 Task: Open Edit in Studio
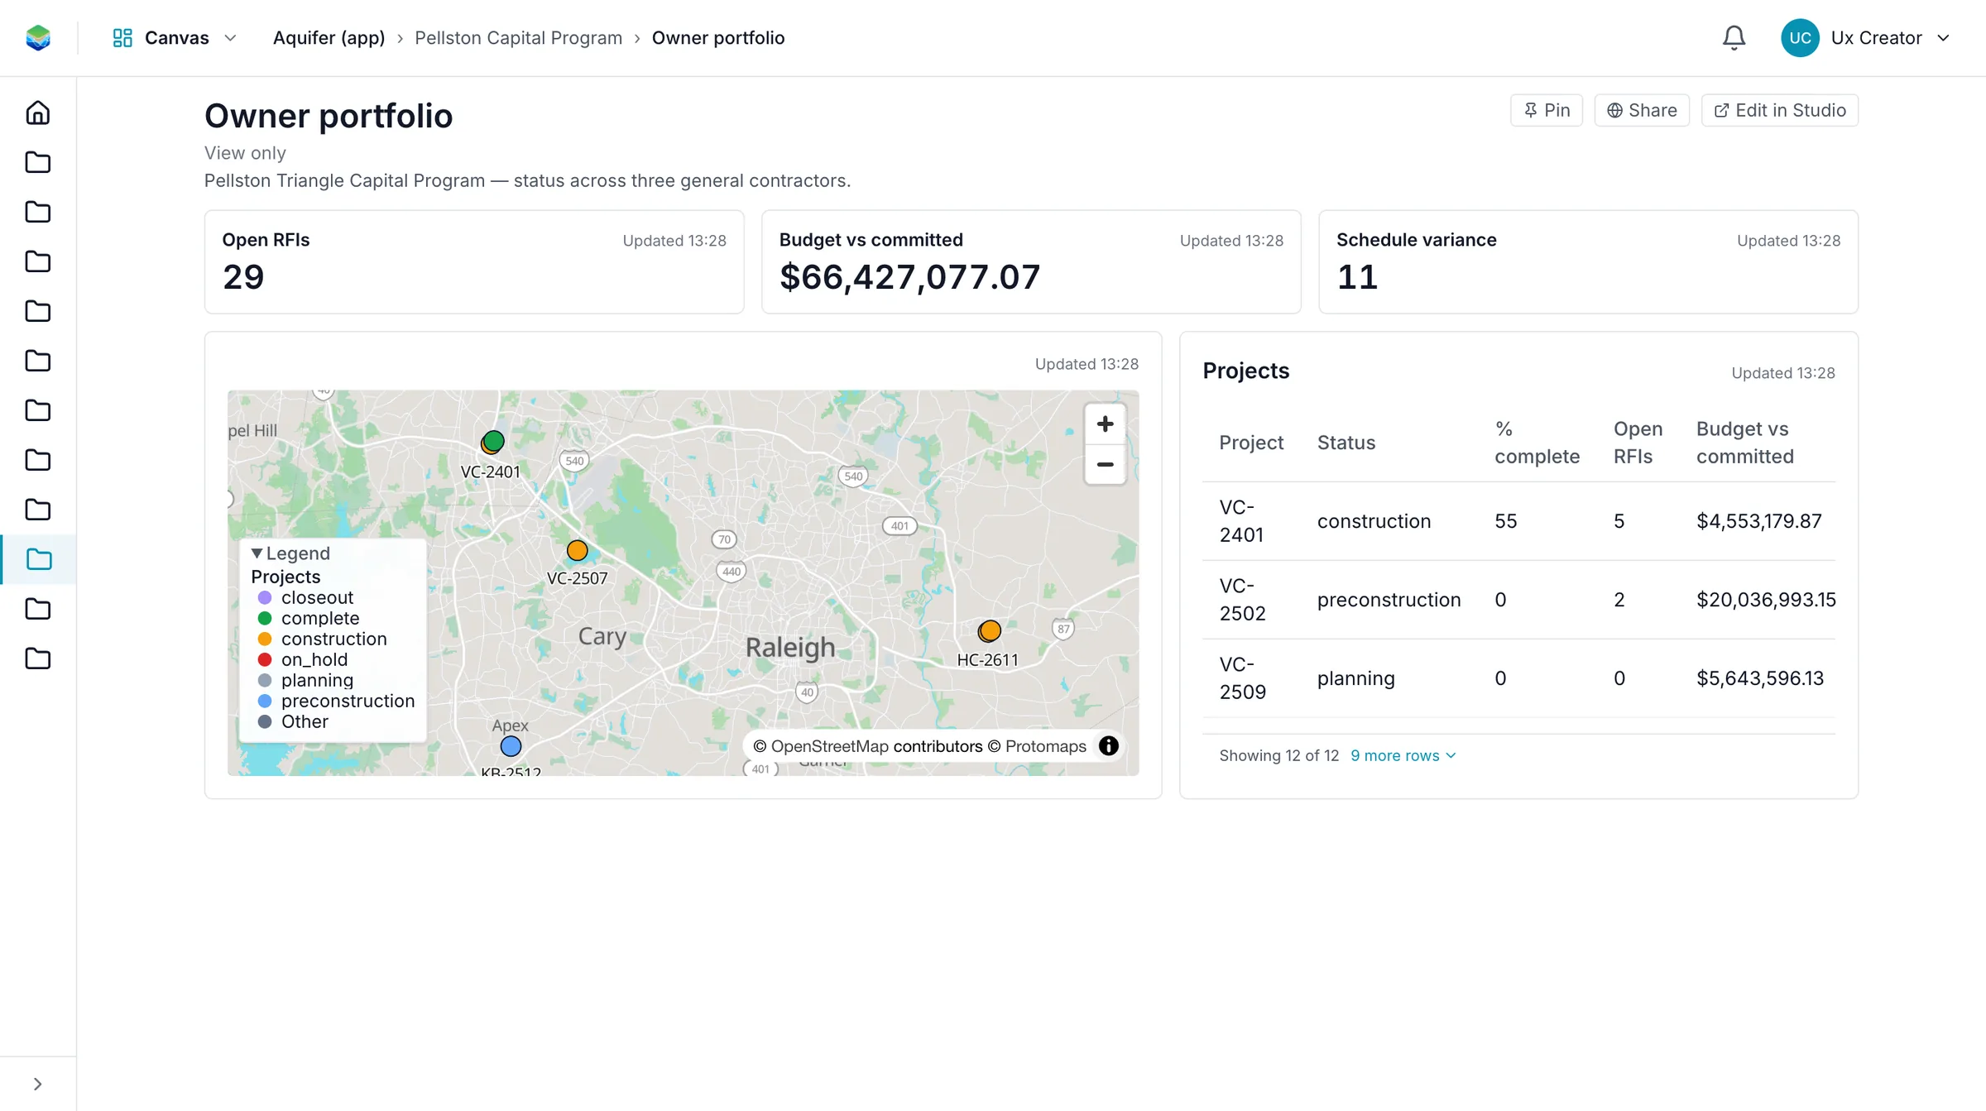(x=1779, y=110)
